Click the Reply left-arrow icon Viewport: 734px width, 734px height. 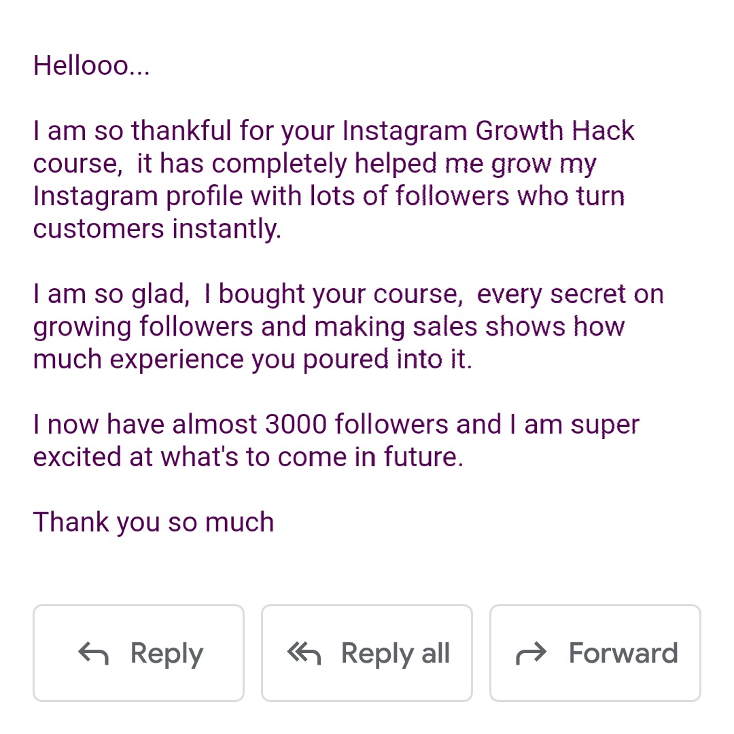(94, 654)
